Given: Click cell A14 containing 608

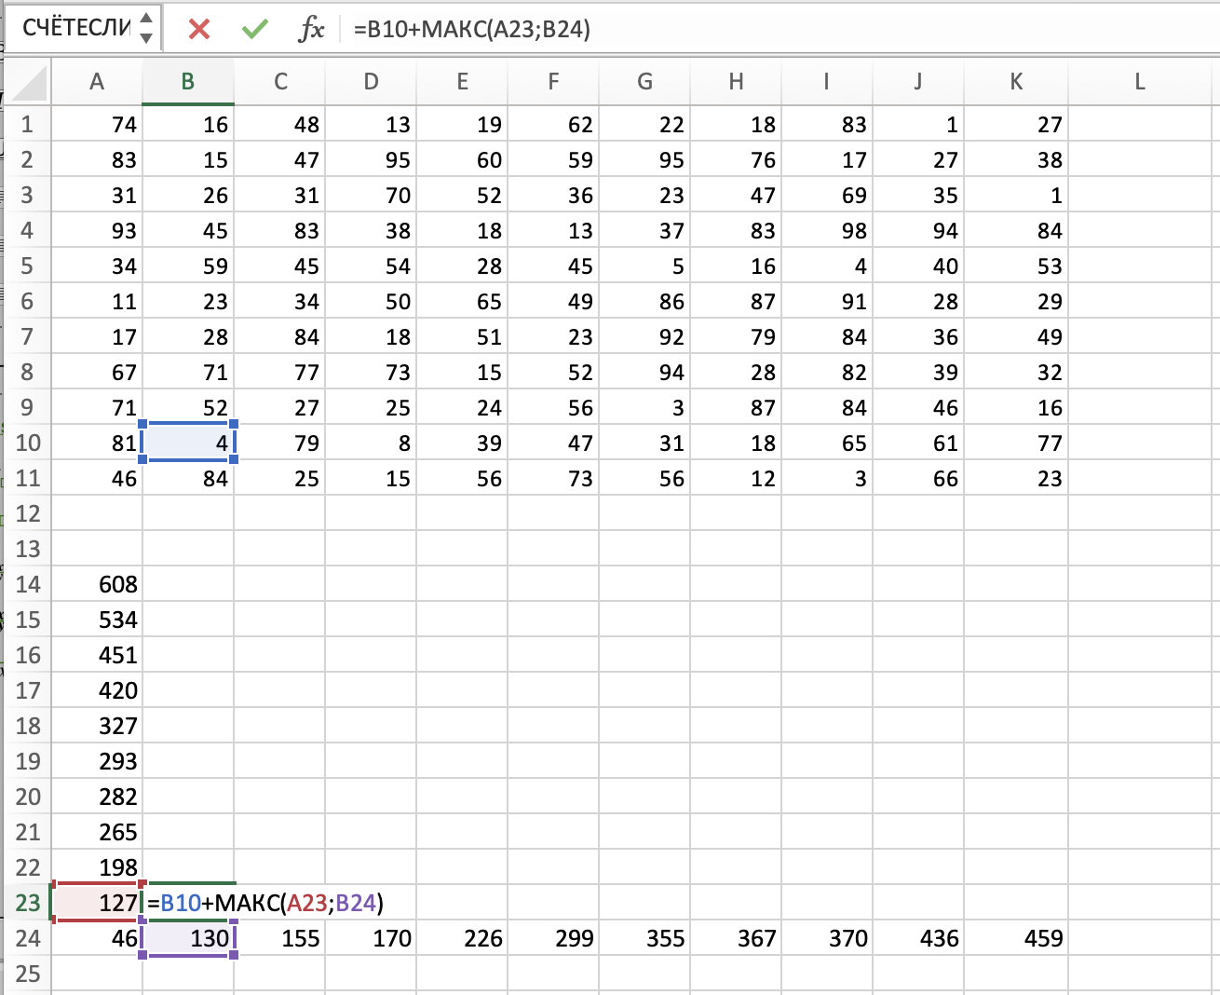Looking at the screenshot, I should coord(97,584).
